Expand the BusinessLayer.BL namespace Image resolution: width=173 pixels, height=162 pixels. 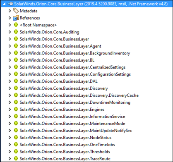(x=10, y=60)
